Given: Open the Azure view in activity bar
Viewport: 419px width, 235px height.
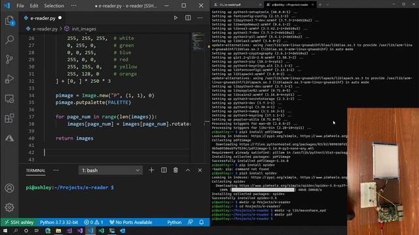Looking at the screenshot, I should [9, 138].
